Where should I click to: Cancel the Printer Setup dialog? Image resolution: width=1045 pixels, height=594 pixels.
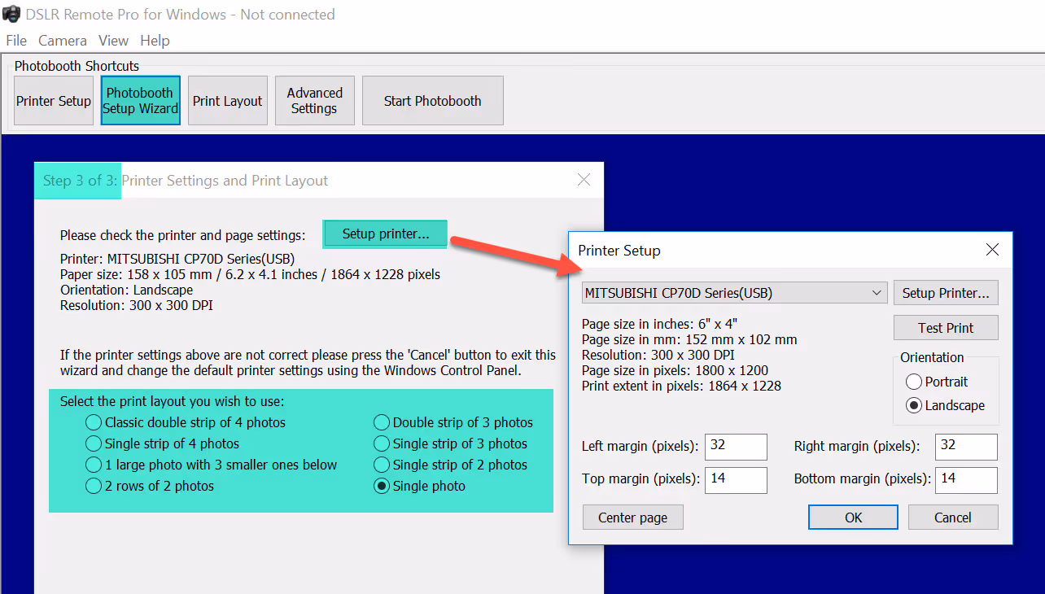tap(952, 518)
